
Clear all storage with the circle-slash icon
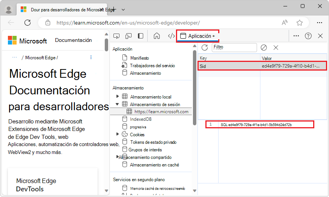(x=264, y=48)
